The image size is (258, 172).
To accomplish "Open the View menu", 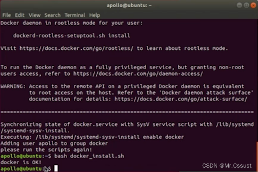I will pyautogui.click(x=35, y=15).
